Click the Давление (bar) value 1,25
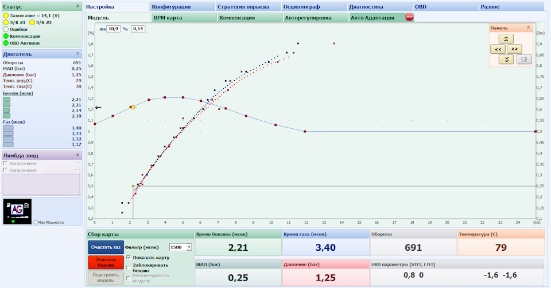 pyautogui.click(x=325, y=278)
